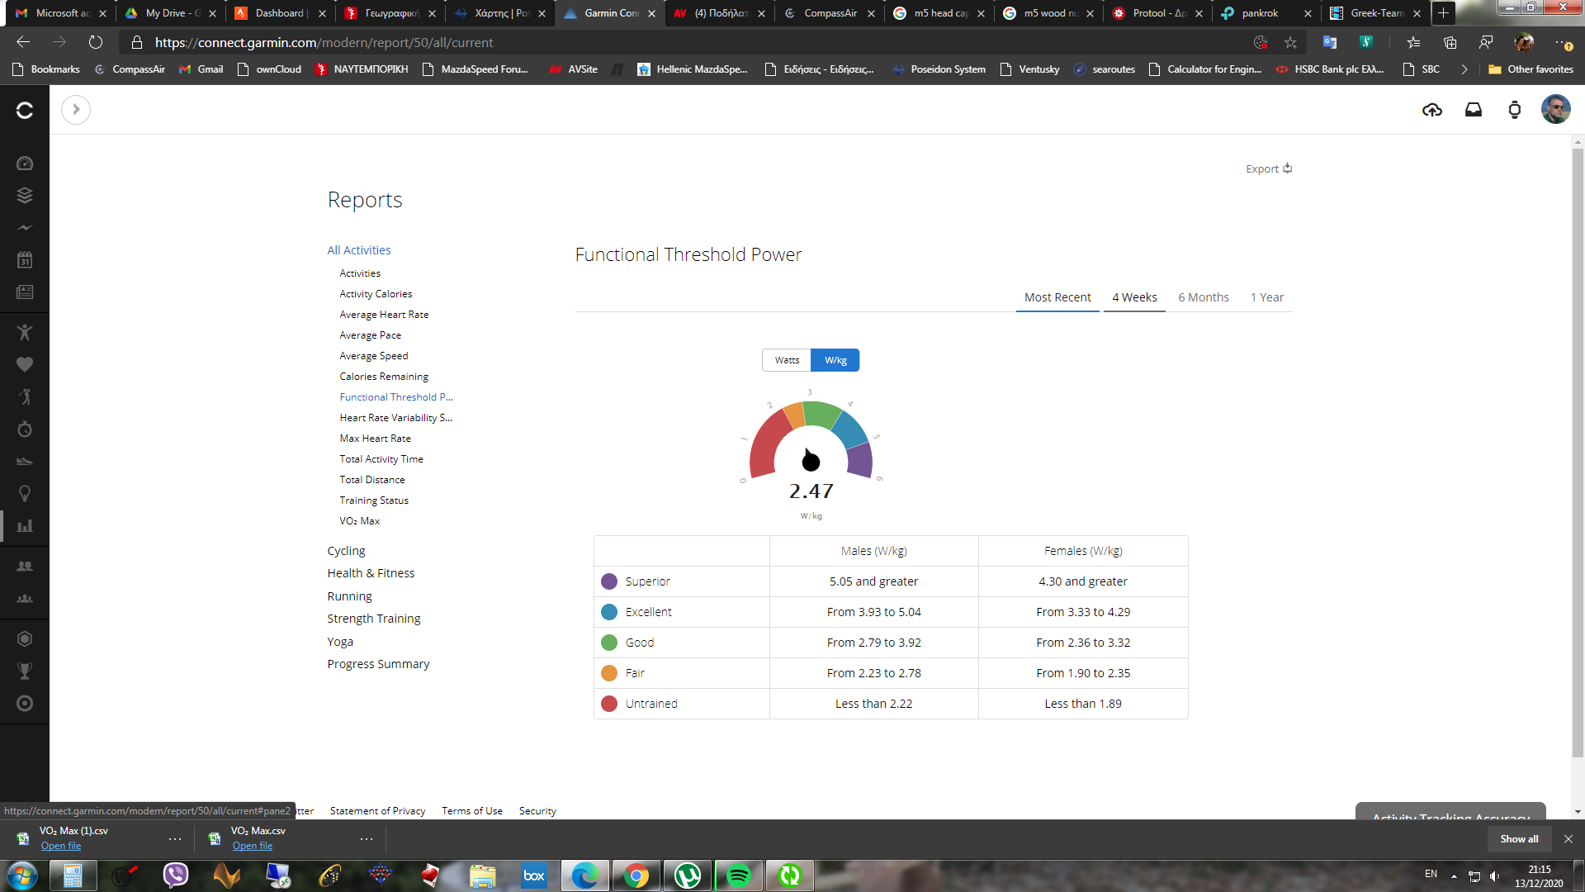This screenshot has height=892, width=1585.
Task: Select the 4 Weeks tab
Action: [1134, 297]
